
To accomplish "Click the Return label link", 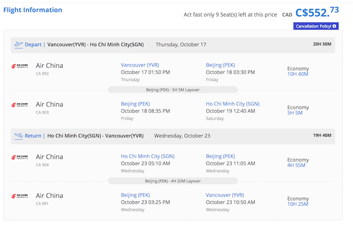I will 33,136.
